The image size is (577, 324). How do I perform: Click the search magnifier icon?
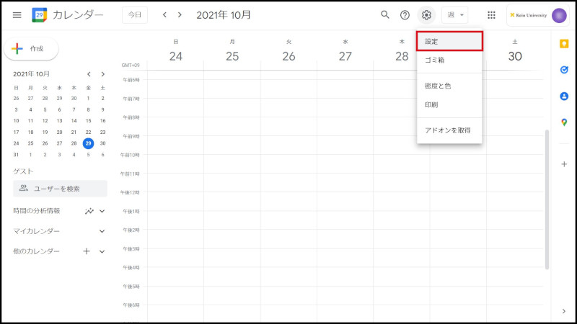tap(385, 15)
